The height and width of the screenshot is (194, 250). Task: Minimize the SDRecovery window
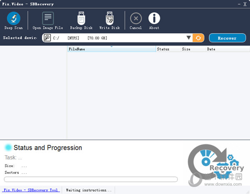[x=239, y=4]
